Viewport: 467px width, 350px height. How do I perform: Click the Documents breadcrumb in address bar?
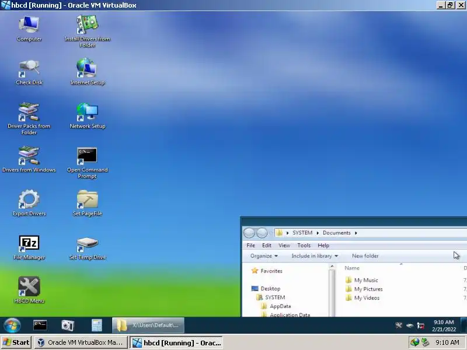pos(337,233)
